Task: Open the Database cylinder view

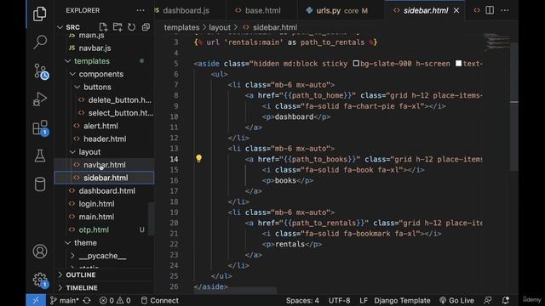Action: pos(40,184)
